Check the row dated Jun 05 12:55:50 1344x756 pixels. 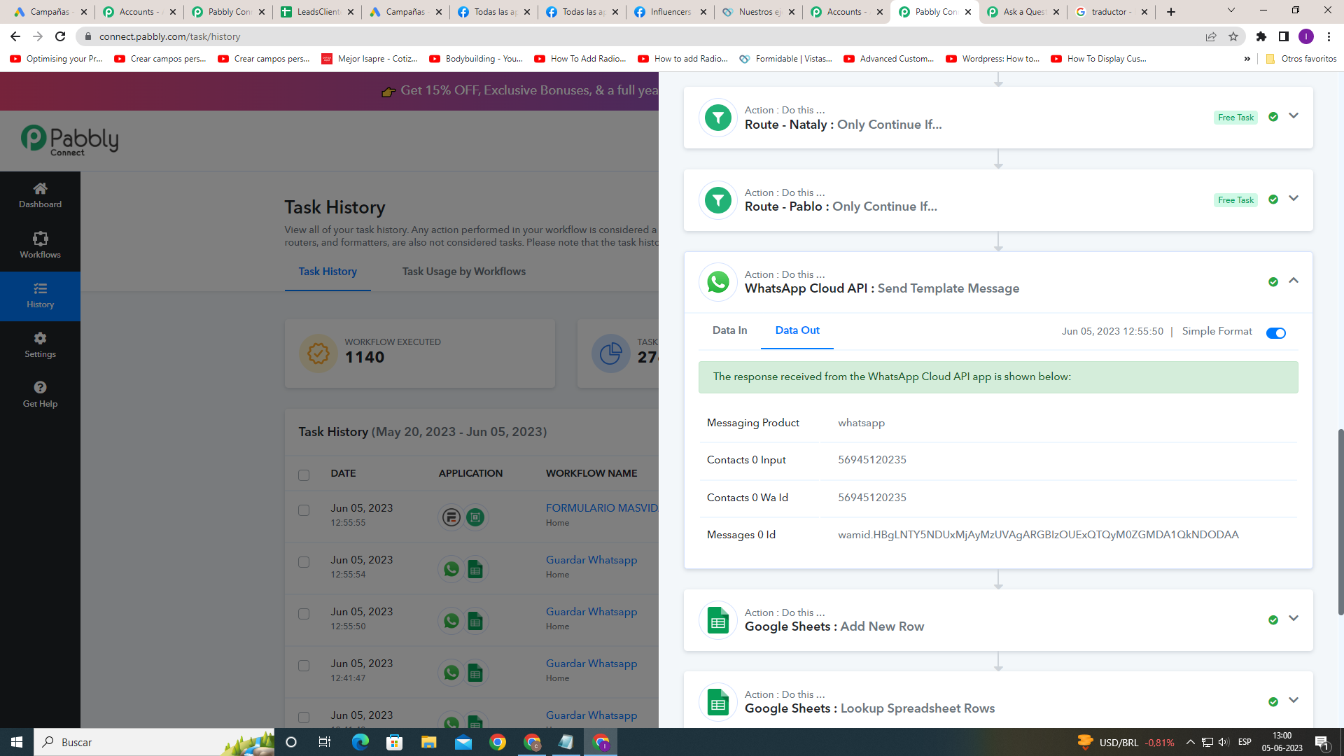pyautogui.click(x=304, y=614)
